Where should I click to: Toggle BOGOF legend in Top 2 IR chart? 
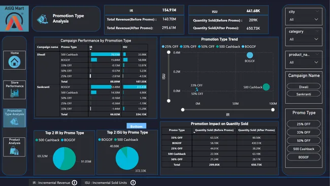click(x=68, y=140)
